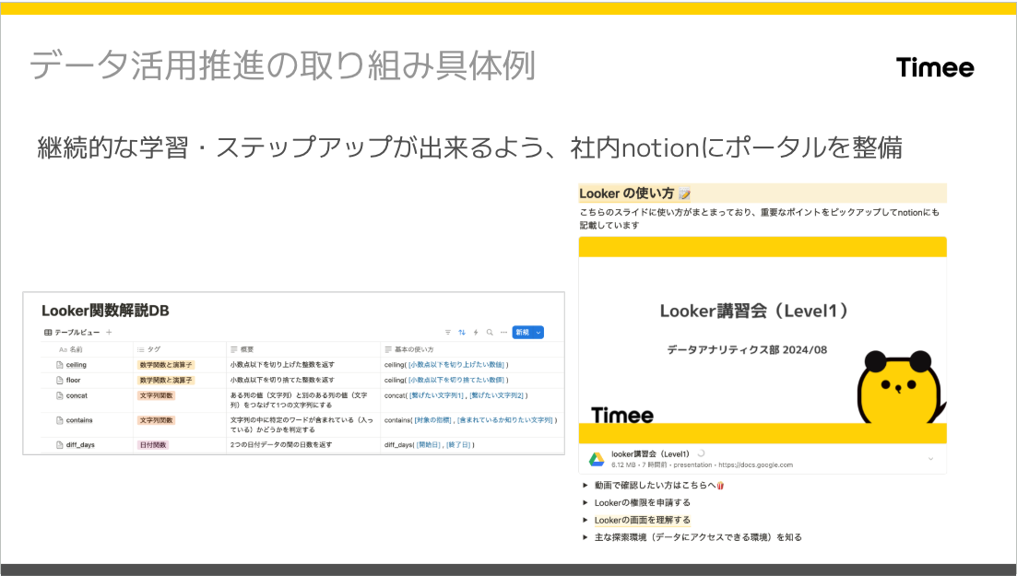
Task: Expand the 動画で確認したい方はこちらへ toggle
Action: click(x=585, y=485)
